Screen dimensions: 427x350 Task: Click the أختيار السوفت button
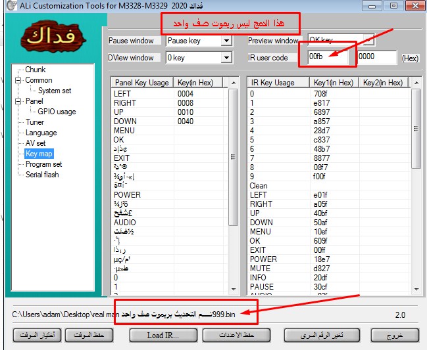coord(37,336)
